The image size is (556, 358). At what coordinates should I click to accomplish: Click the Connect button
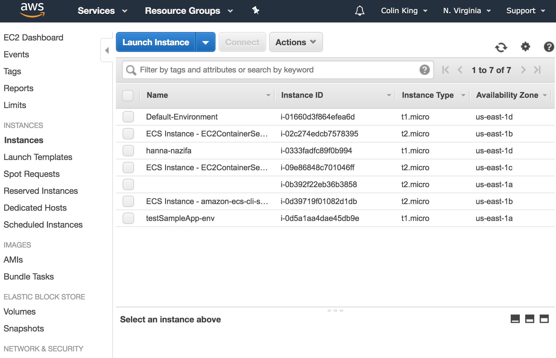click(242, 42)
